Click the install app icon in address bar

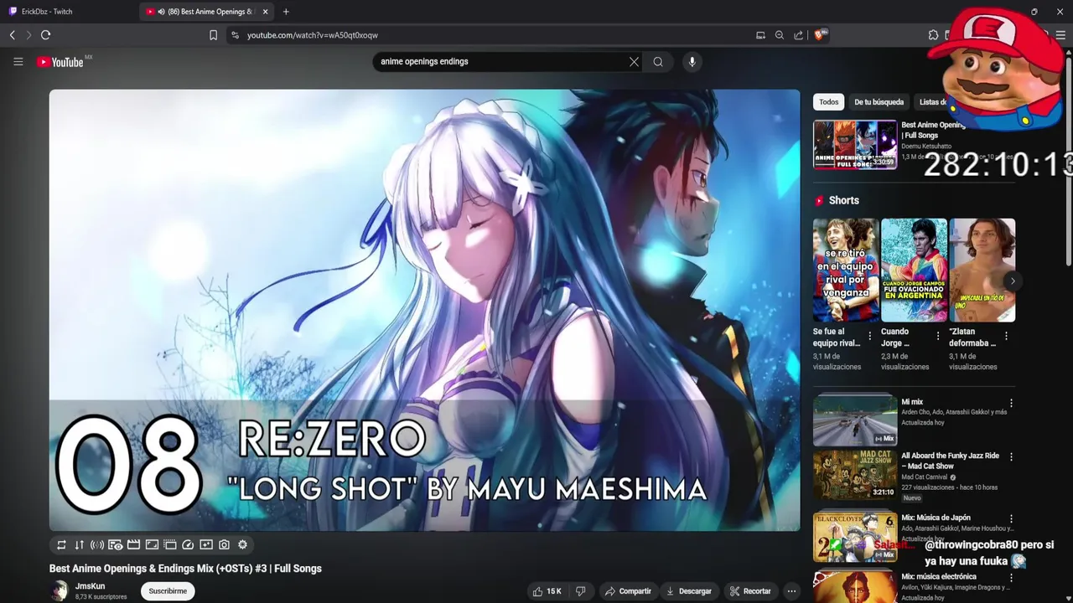[760, 35]
